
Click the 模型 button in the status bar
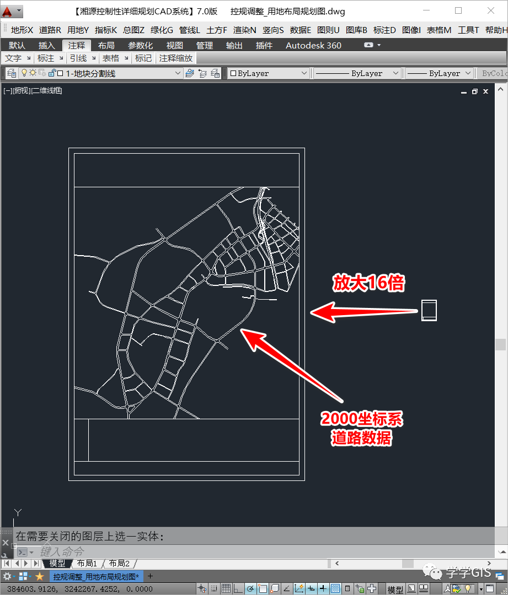(x=394, y=588)
